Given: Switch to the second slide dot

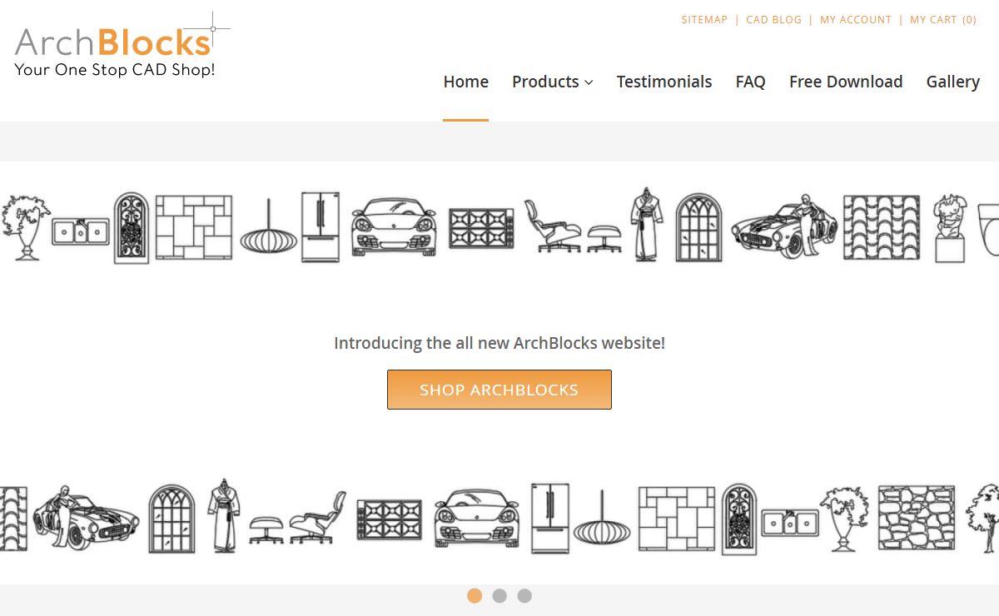Looking at the screenshot, I should click(x=499, y=596).
